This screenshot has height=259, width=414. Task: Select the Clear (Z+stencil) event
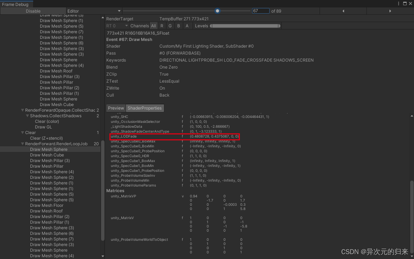click(46, 138)
